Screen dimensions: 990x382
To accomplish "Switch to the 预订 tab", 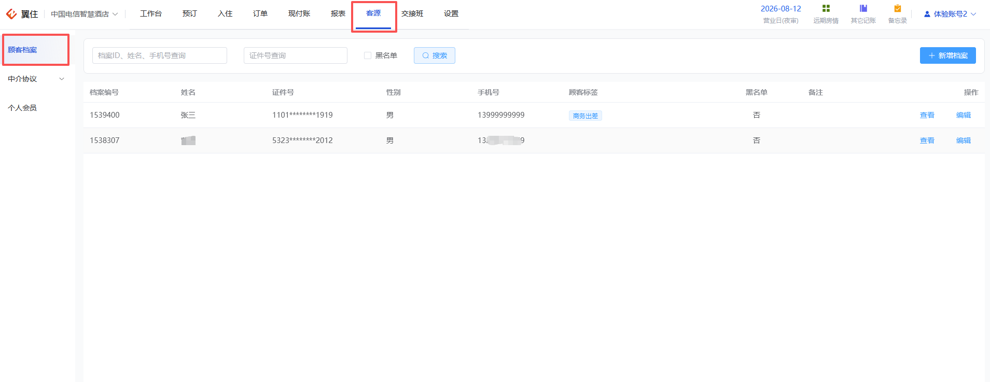I will pyautogui.click(x=190, y=13).
